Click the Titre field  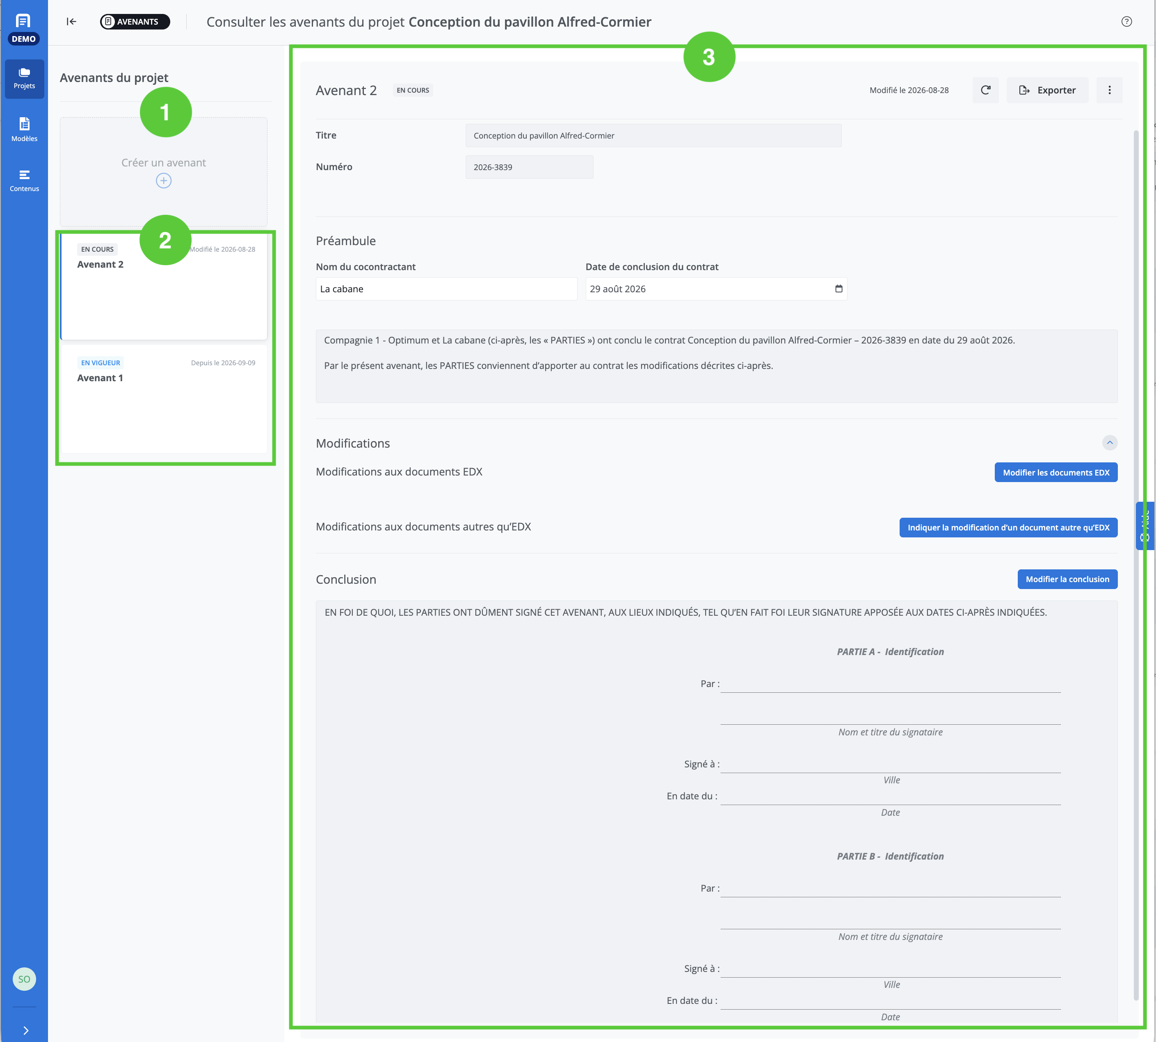653,136
